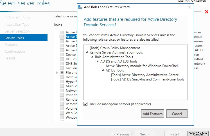
Task: Select the Remote role above Volume
Action: tap(71, 104)
